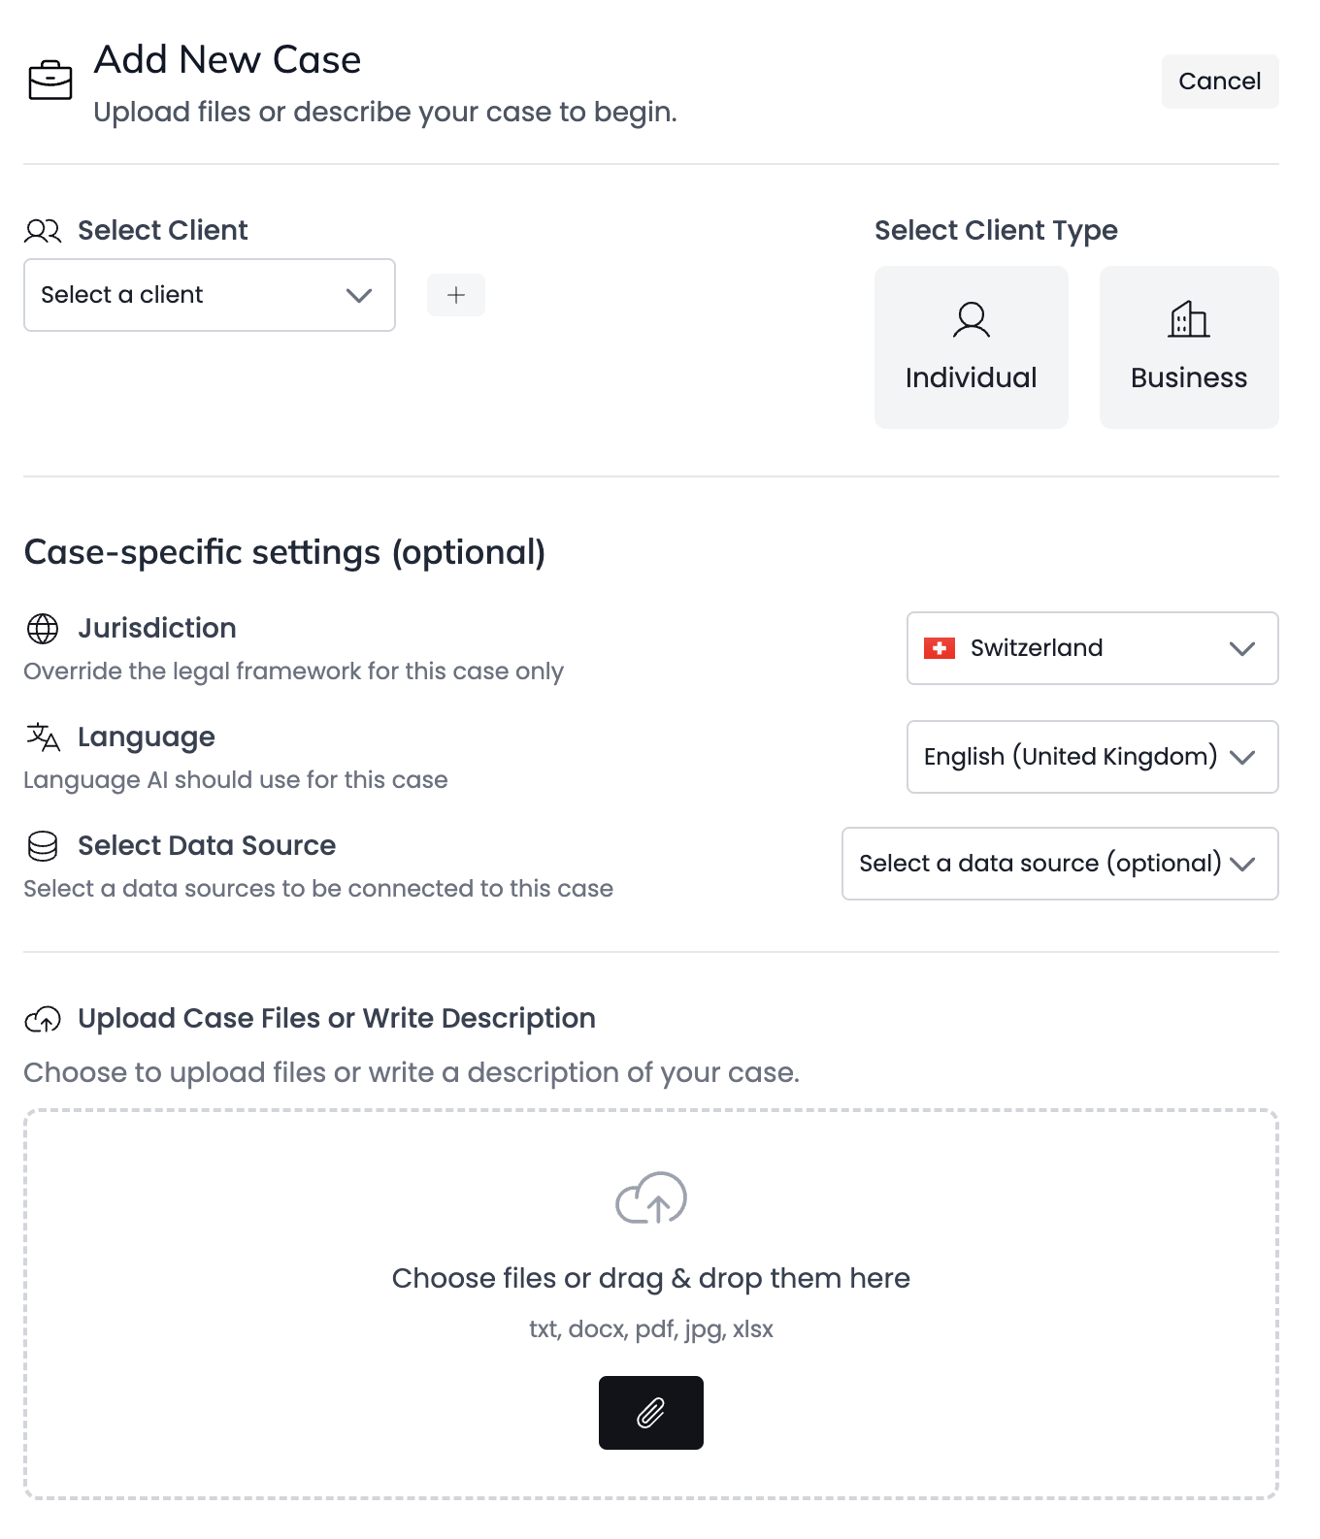Click the briefcase icon beside Add New Case
Viewport: 1320px width, 1539px height.
click(x=50, y=81)
